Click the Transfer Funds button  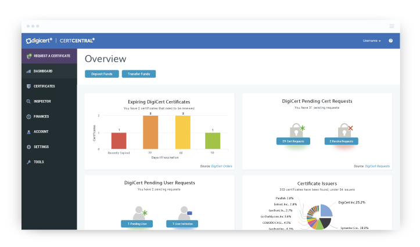pos(138,74)
